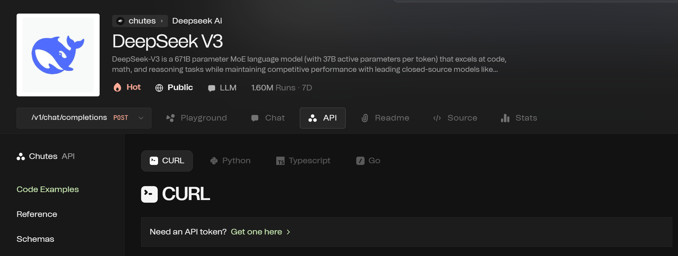Click the Public globe icon

pos(159,88)
